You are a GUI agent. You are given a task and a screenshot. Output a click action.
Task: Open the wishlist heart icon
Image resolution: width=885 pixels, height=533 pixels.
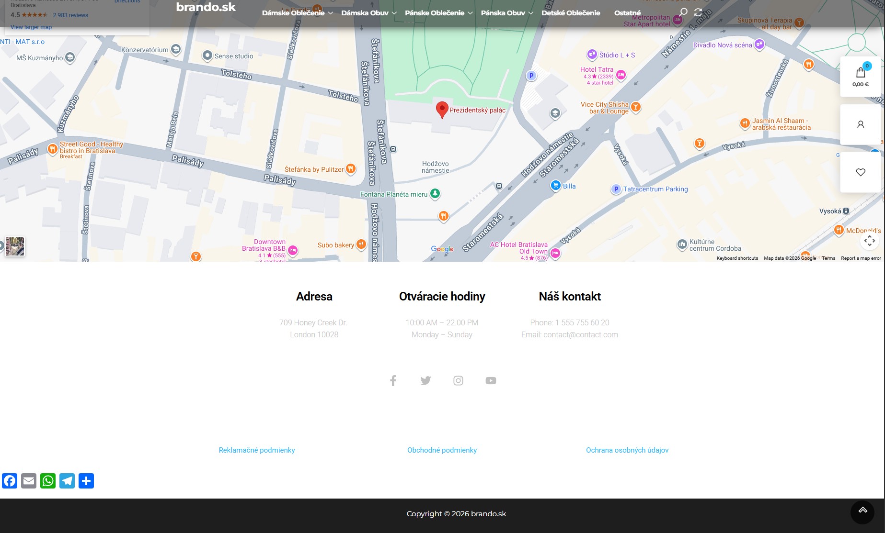(860, 172)
